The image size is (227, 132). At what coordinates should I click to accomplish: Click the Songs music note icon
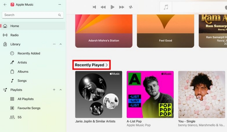point(12,81)
